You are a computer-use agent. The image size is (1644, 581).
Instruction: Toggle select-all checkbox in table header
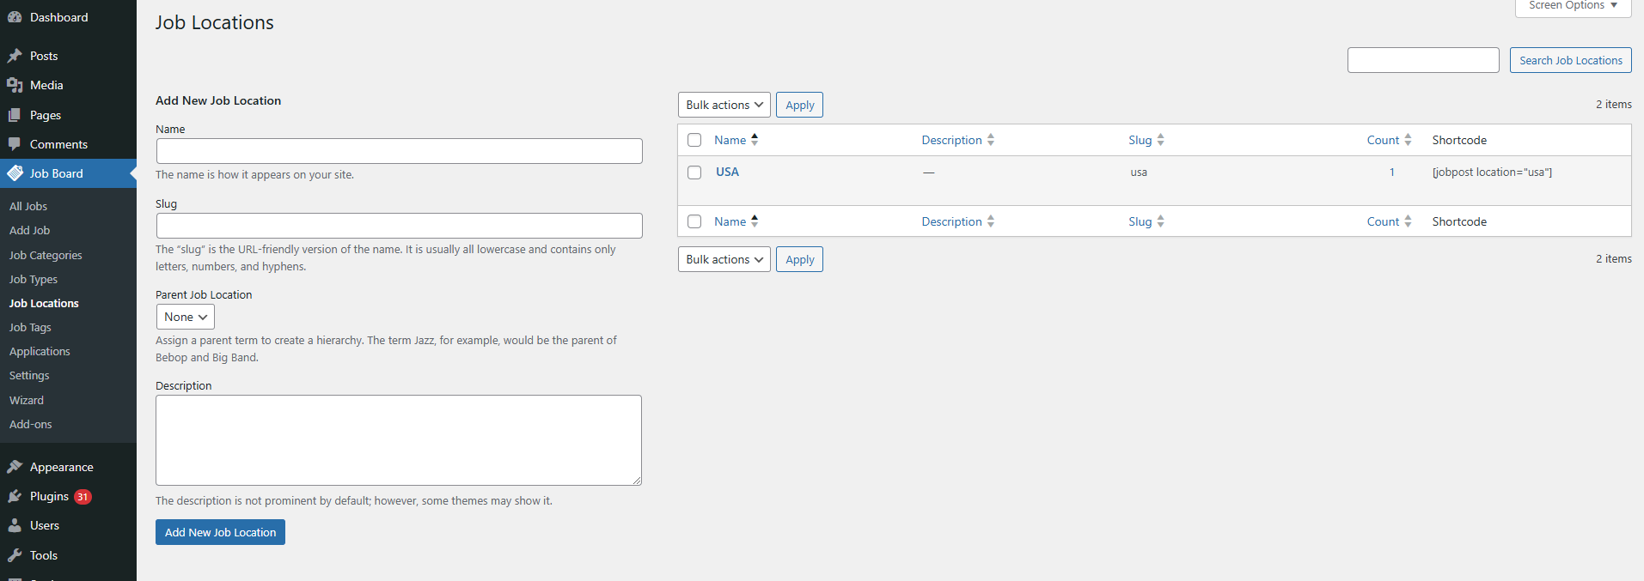coord(694,140)
